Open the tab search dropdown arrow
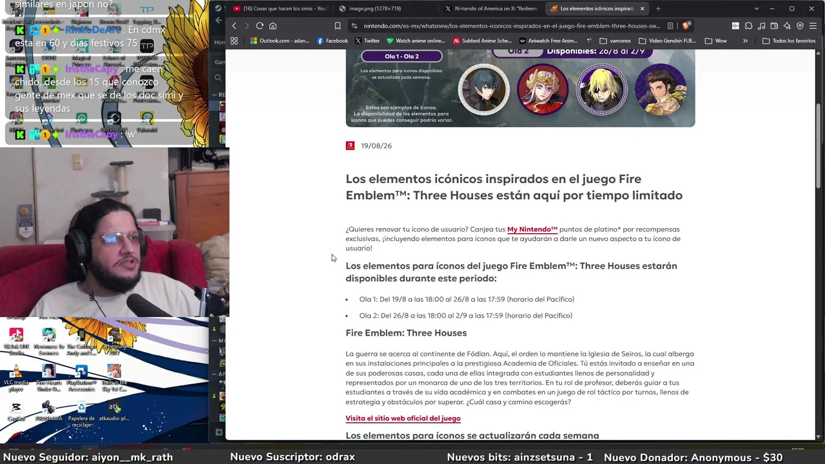The height and width of the screenshot is (464, 825). pos(756,8)
